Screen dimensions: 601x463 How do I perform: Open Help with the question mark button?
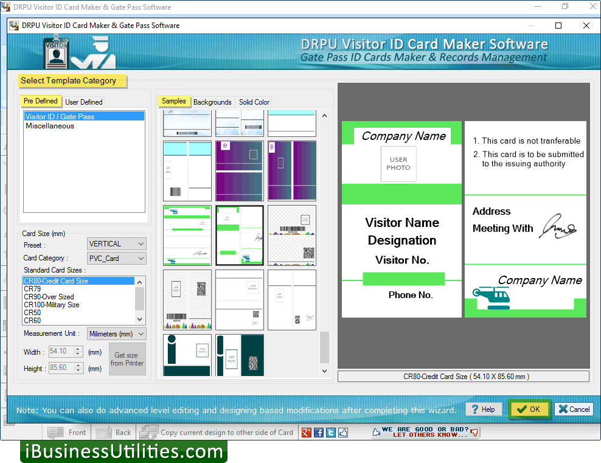pyautogui.click(x=484, y=409)
